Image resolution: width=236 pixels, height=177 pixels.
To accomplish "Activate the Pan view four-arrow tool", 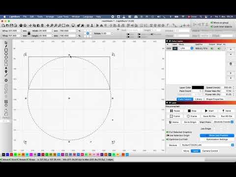I will 48,26.
